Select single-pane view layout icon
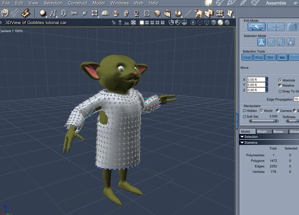Screen dimensions: 299x215 click(142, 23)
